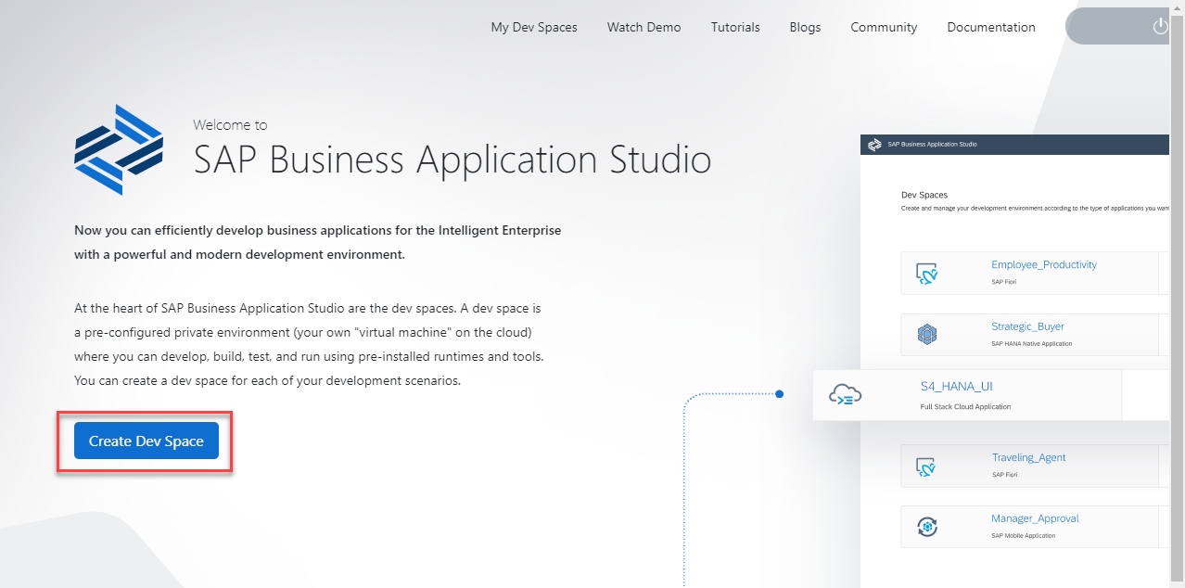This screenshot has height=588, width=1185.
Task: Open My Dev Spaces in top navigation
Action: [x=534, y=27]
